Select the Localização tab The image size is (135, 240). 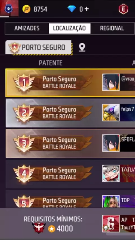tap(69, 28)
